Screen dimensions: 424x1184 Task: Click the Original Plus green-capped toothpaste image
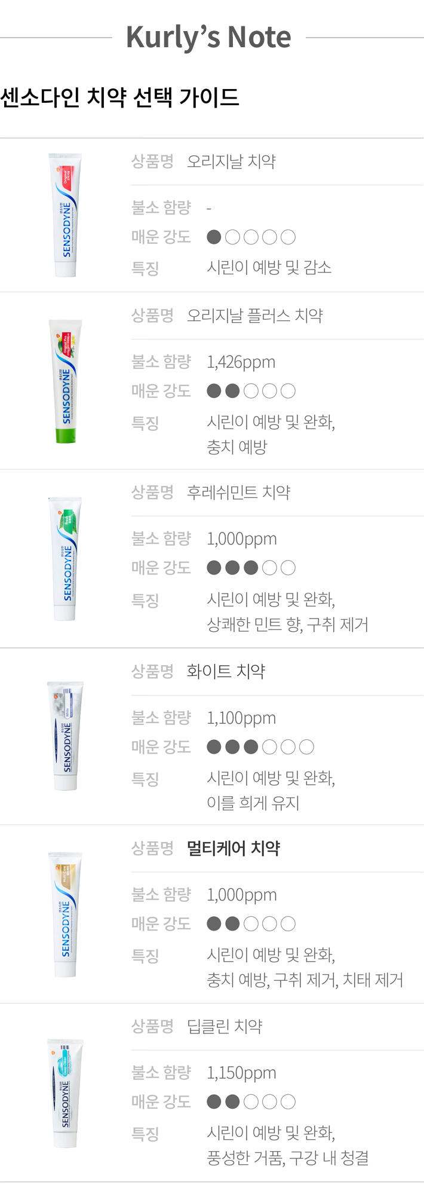pos(65,381)
